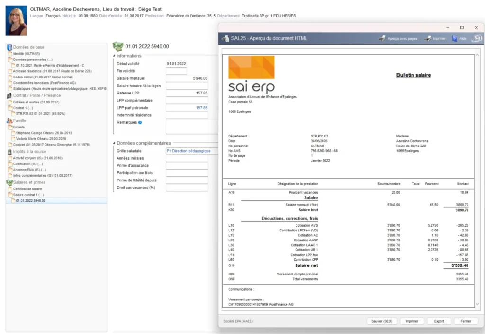Image resolution: width=485 pixels, height=334 pixels.
Task: Click the document preview scrollbar down arrow
Action: 477,304
